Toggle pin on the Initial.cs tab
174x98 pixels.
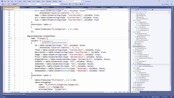coord(17,7)
